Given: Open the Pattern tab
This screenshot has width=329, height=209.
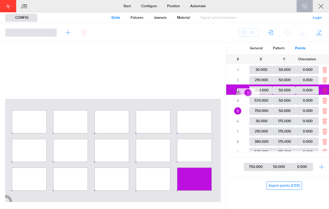Looking at the screenshot, I should [x=279, y=48].
